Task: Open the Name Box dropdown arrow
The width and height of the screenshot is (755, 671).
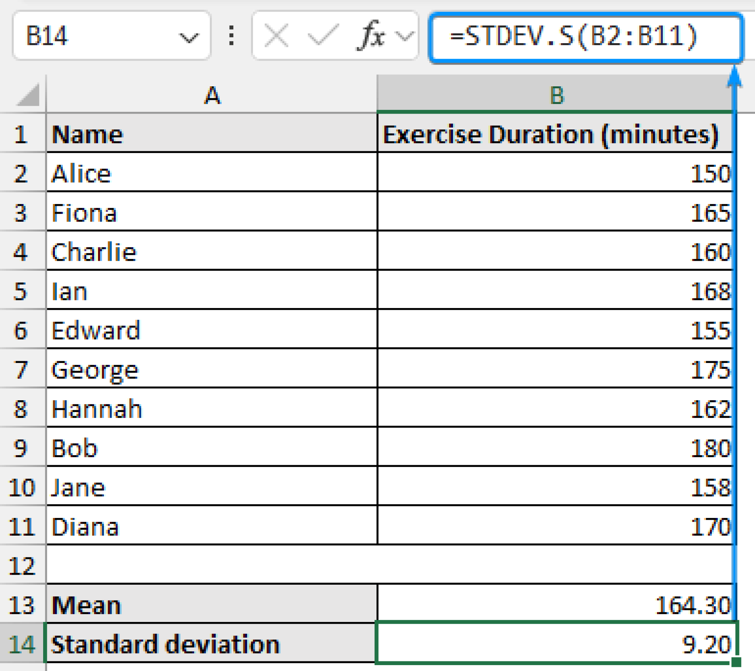Action: (189, 38)
